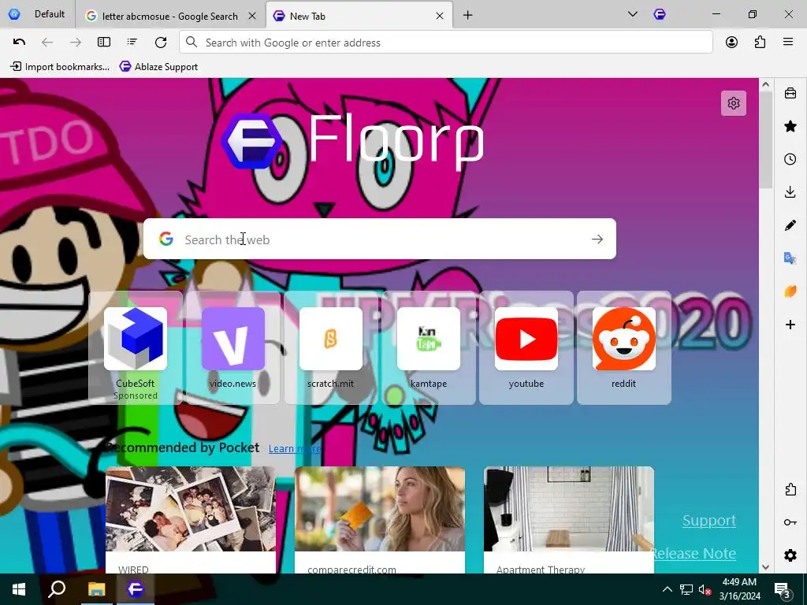
Task: Open downloads panel in sidebar
Action: click(x=790, y=192)
